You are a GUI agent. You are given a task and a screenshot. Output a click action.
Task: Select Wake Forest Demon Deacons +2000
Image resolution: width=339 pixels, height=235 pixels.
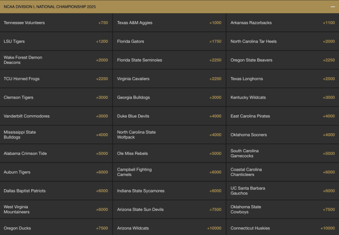[x=56, y=60]
